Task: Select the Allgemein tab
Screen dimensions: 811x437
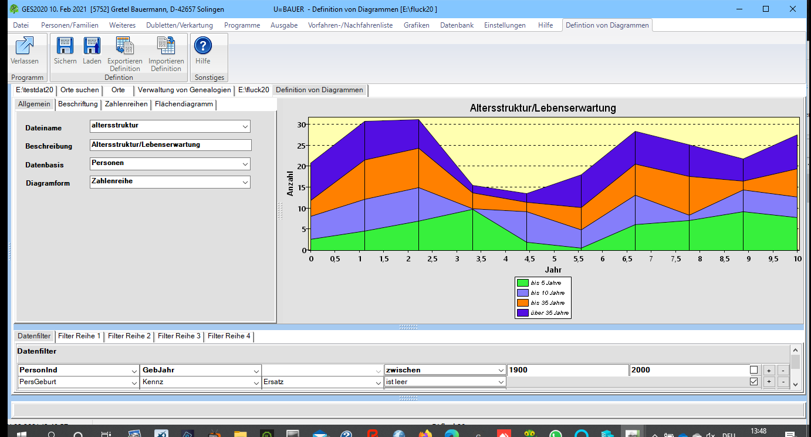Action: (34, 105)
